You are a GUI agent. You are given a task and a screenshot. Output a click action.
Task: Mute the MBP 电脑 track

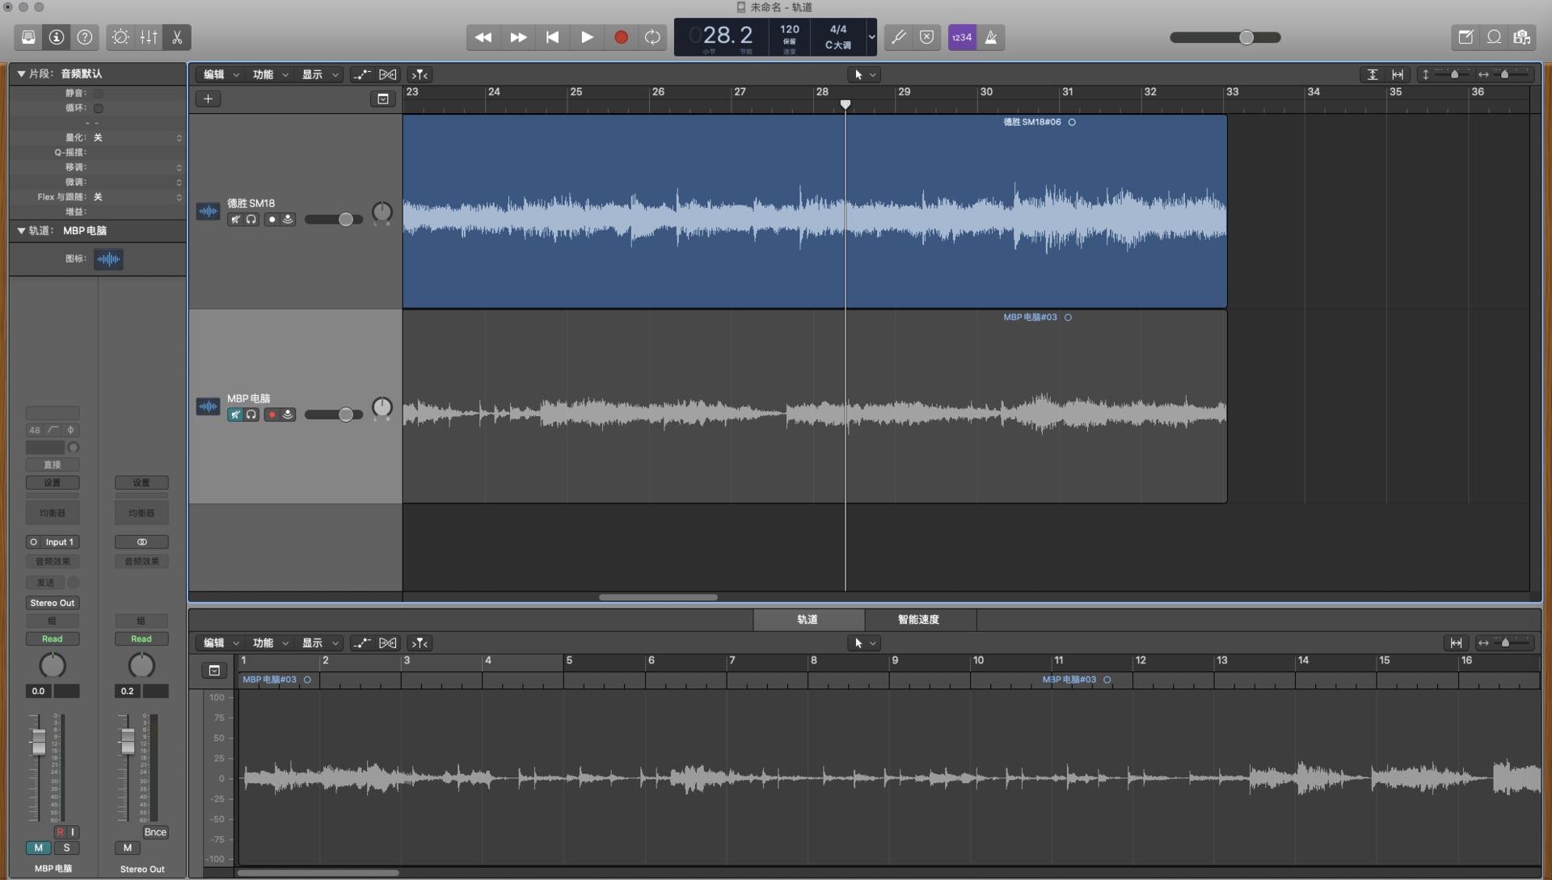point(235,415)
